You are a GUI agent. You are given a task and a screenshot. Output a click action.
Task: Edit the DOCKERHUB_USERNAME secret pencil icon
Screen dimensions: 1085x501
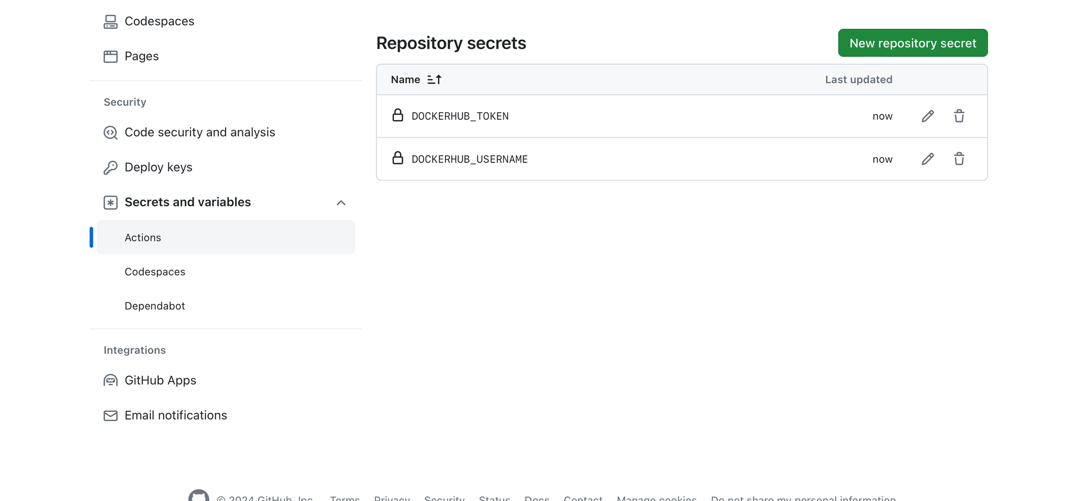tap(928, 159)
